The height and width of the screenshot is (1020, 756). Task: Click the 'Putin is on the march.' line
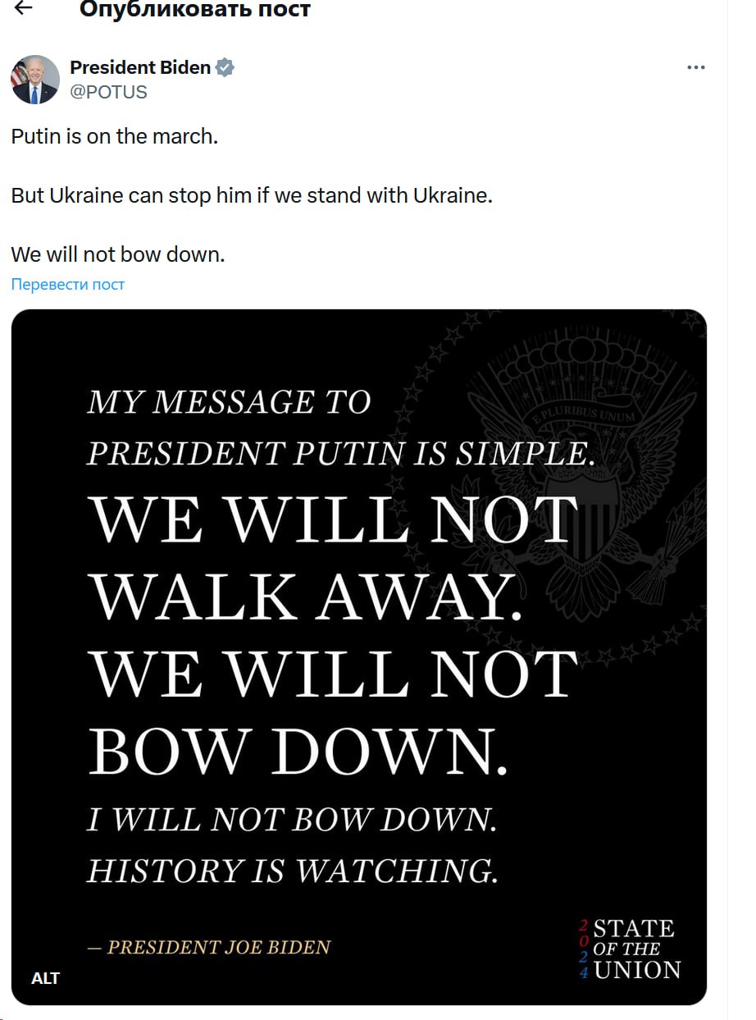point(115,136)
